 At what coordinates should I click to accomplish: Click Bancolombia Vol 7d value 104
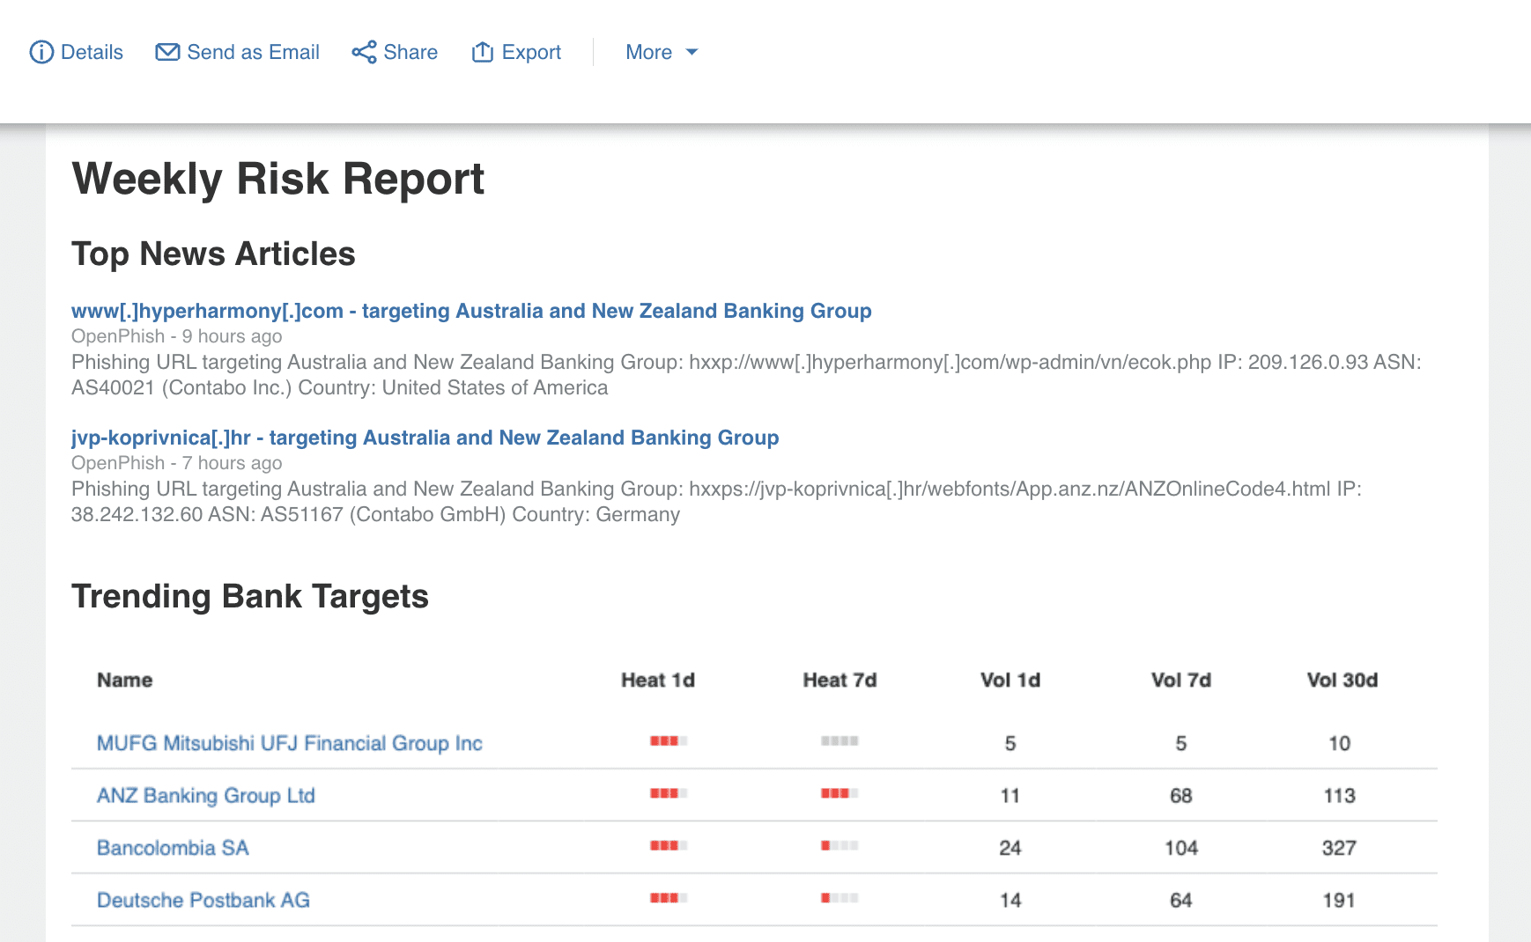(x=1181, y=848)
